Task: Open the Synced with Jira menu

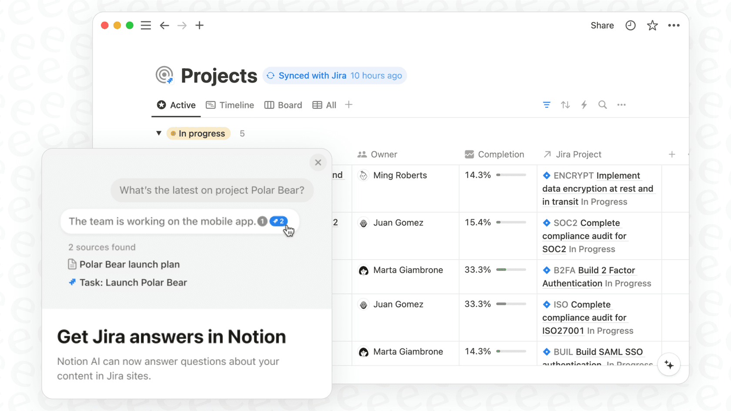Action: 334,75
